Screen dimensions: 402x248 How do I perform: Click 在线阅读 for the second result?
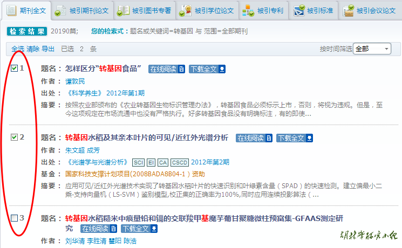click(254, 138)
